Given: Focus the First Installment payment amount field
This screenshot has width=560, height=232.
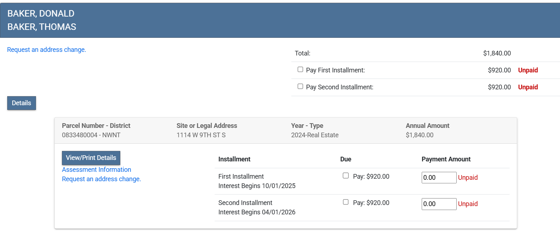Looking at the screenshot, I should pos(439,178).
